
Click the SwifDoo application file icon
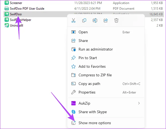[x=7, y=14]
